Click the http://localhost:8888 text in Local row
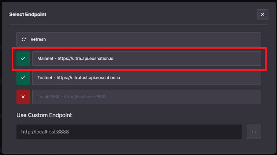Image resolution: width=277 pixels, height=155 pixels. click(85, 97)
